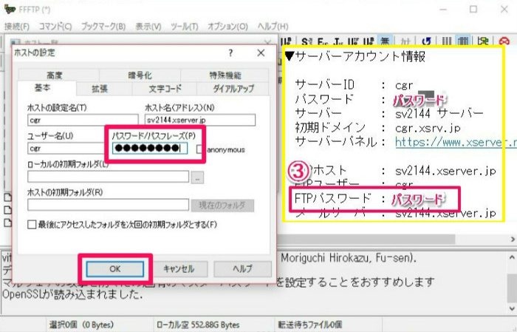Switch to the ダイアルアップ tab
Viewport: 517px width, 332px height.
pyautogui.click(x=233, y=89)
